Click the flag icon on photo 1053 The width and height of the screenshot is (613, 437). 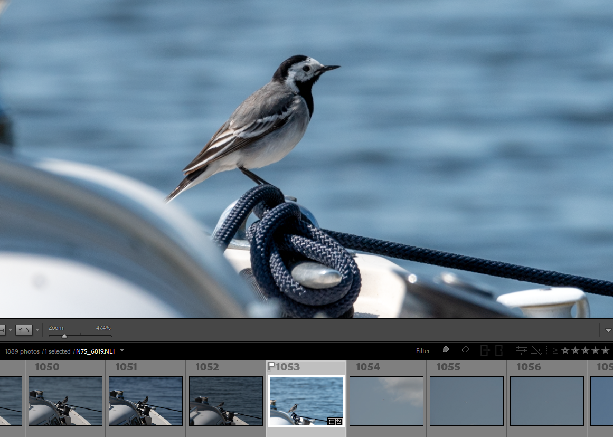(271, 366)
